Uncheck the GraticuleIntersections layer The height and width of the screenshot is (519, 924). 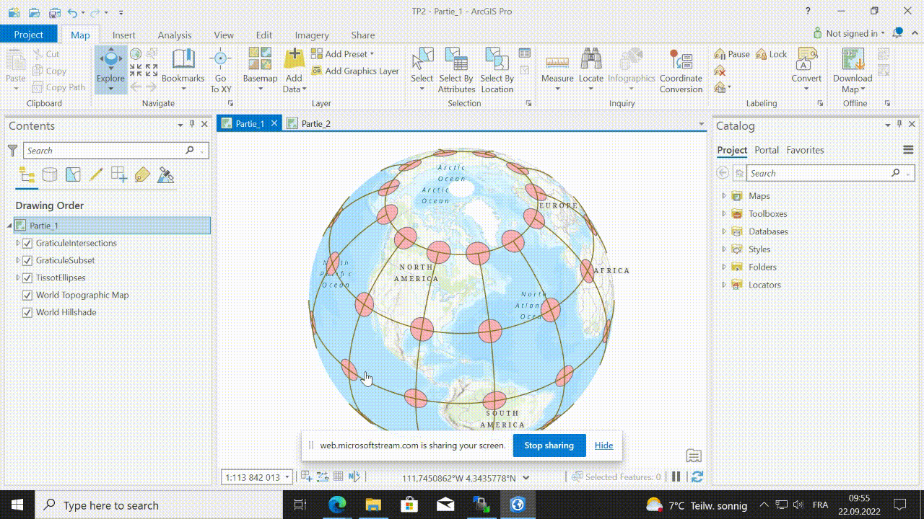coord(27,244)
